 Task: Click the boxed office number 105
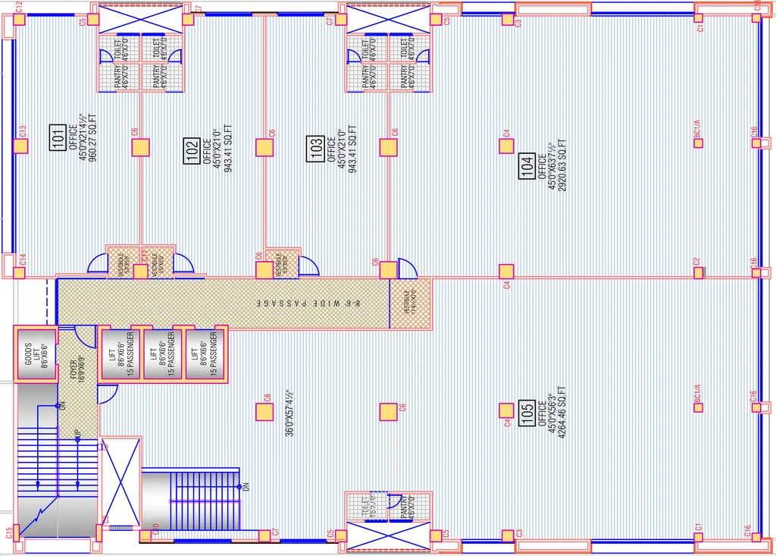(x=527, y=413)
